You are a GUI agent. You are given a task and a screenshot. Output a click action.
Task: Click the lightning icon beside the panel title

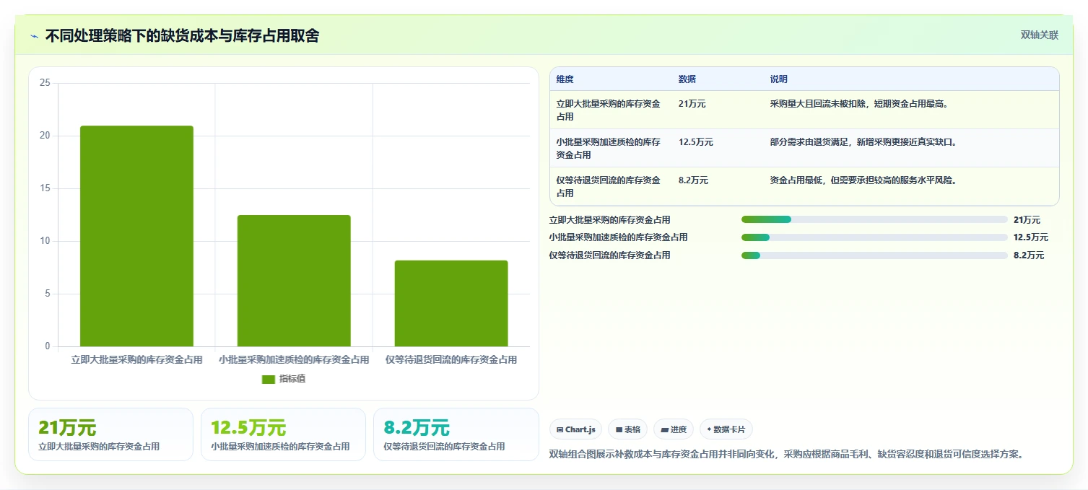point(34,36)
